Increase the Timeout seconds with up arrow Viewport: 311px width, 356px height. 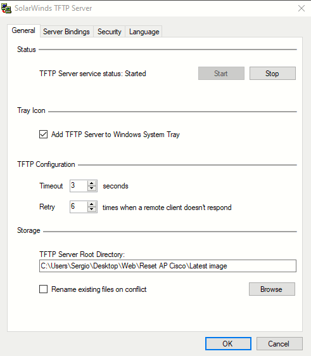92,183
